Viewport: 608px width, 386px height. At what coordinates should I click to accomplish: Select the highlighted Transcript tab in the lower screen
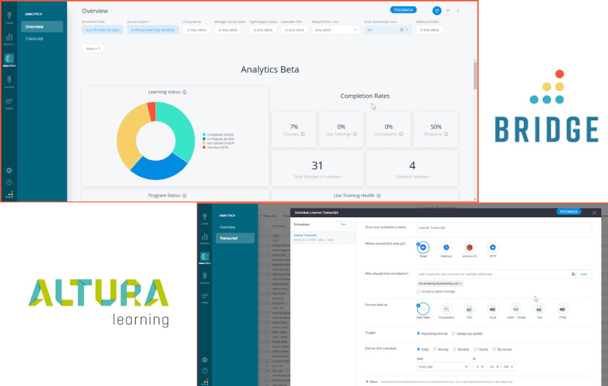(x=235, y=238)
